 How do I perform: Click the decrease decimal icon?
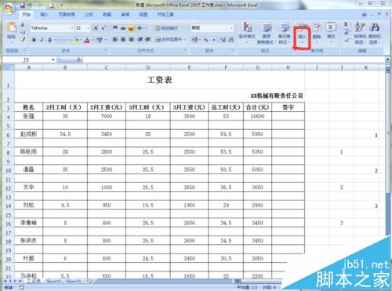click(x=230, y=40)
